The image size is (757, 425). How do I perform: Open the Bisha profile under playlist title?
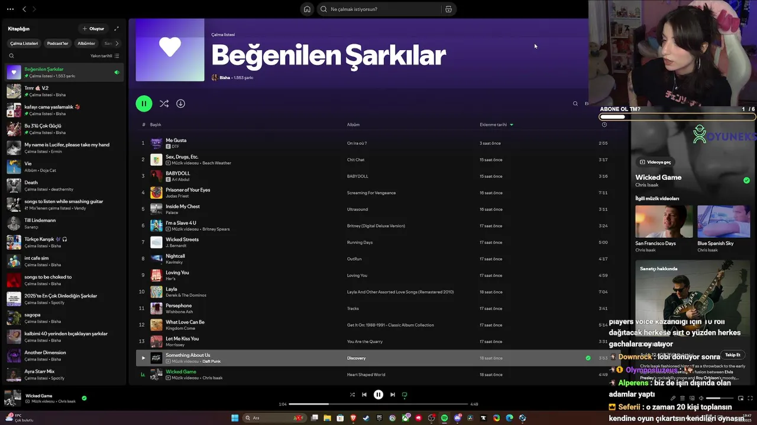coord(225,77)
